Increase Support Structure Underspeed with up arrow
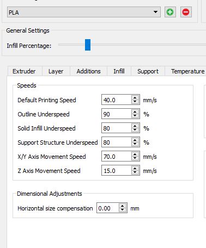Viewport: 206px width, 248px height. tap(135, 140)
